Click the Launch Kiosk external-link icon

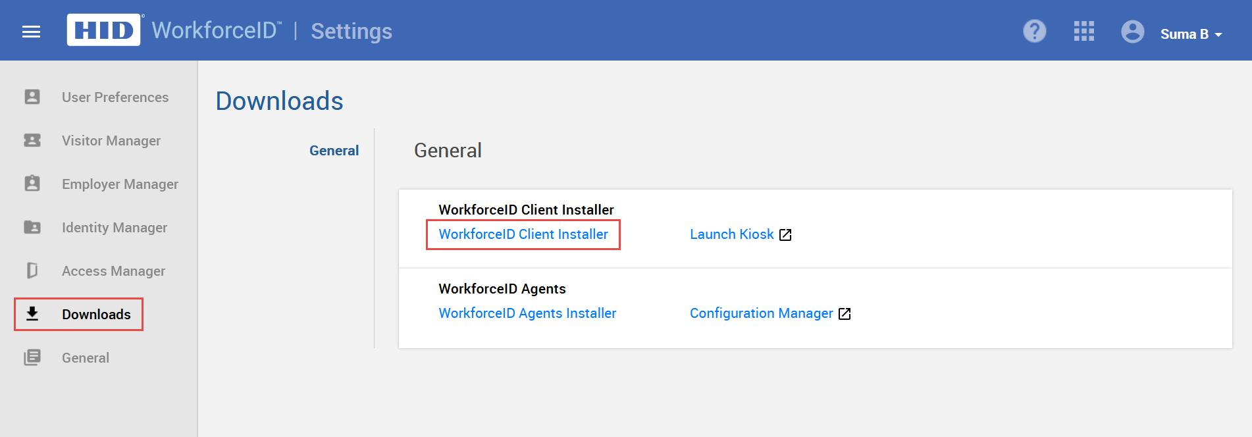click(x=785, y=235)
